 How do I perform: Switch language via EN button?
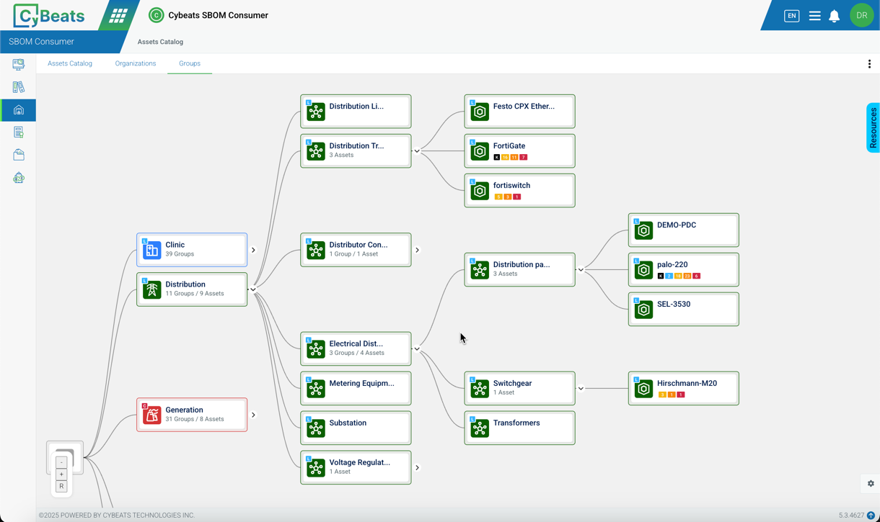coord(791,16)
